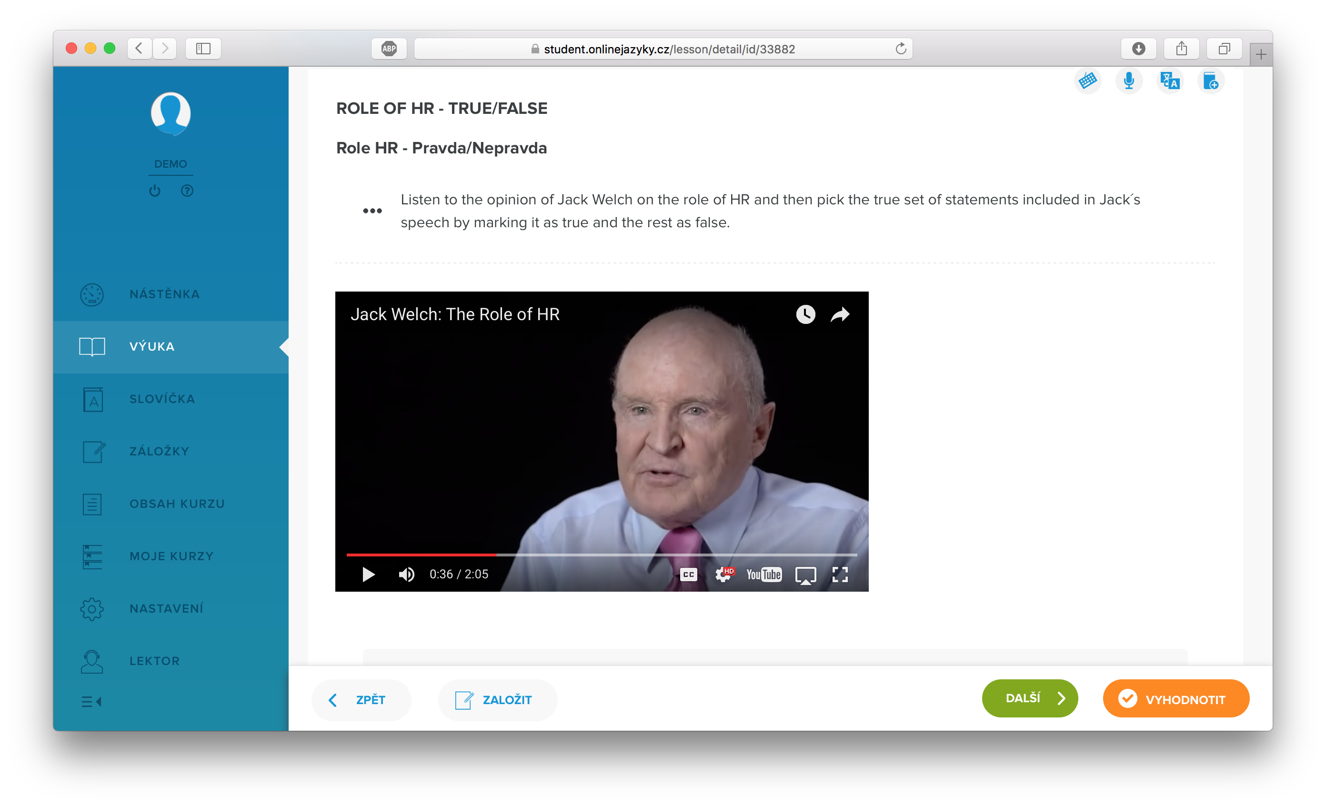The image size is (1326, 807).
Task: Toggle closed captions on the video
Action: (688, 575)
